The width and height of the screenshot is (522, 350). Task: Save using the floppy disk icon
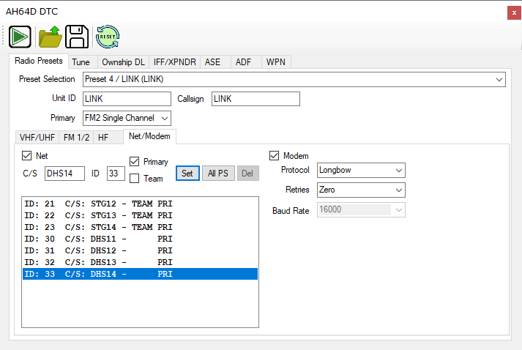(77, 37)
